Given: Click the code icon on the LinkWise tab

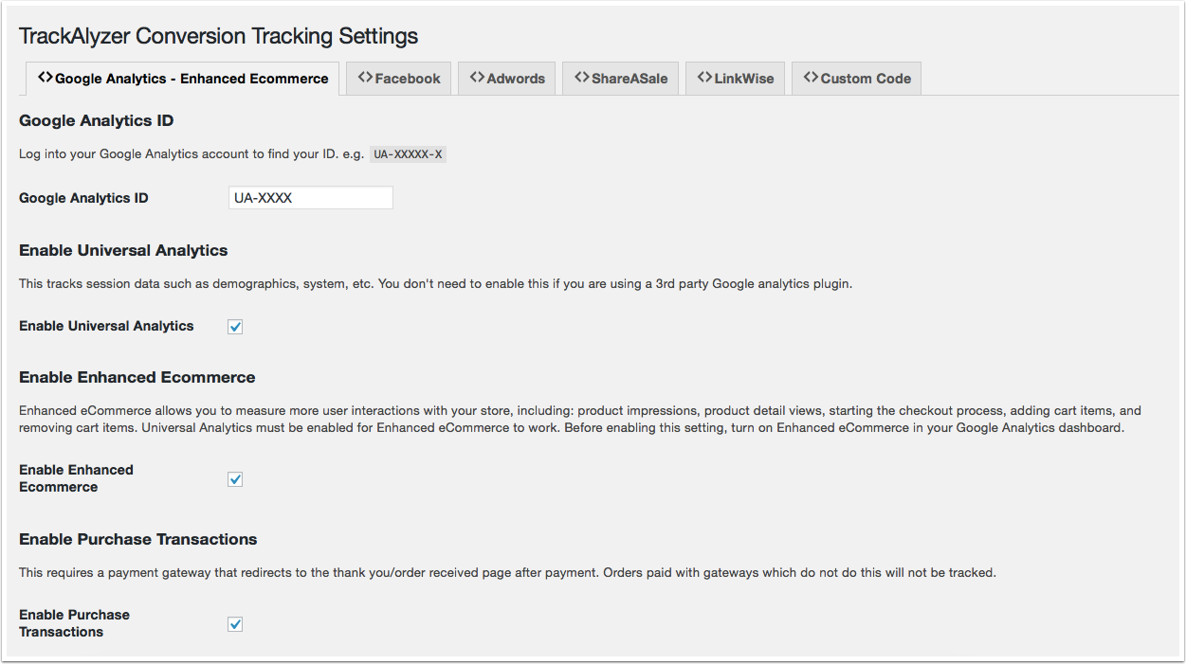Looking at the screenshot, I should tap(704, 78).
